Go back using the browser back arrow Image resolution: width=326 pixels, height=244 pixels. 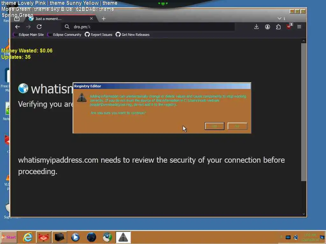click(18, 27)
